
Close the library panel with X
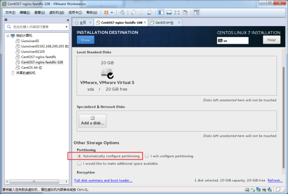pos(68,20)
